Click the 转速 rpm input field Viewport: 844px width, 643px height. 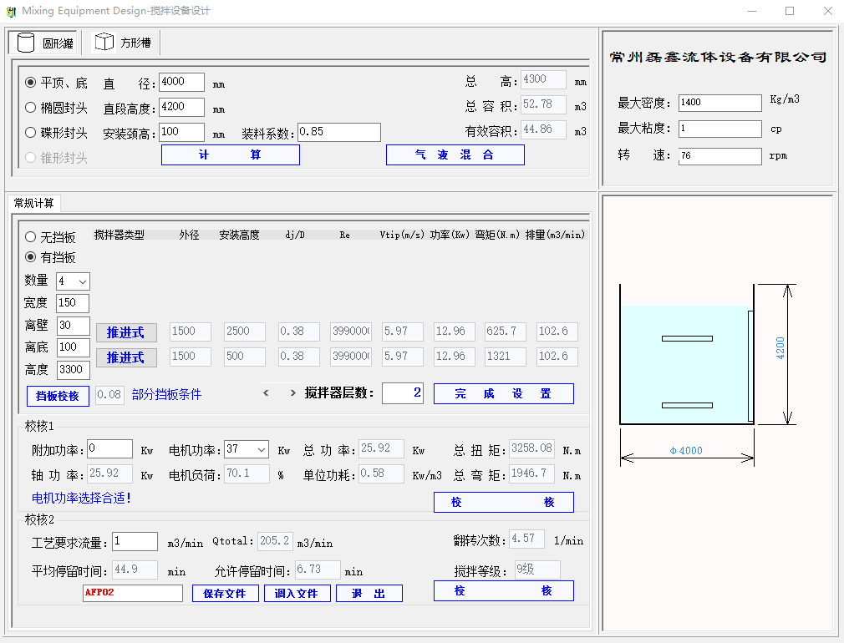tap(719, 156)
